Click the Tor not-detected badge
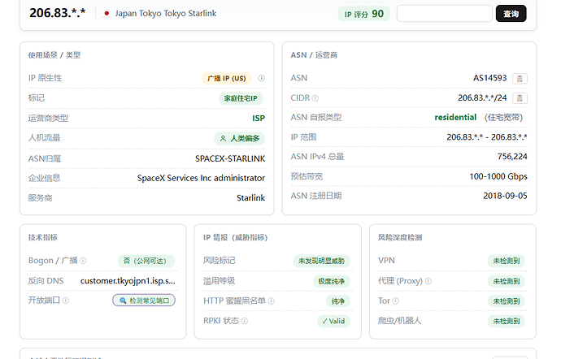This screenshot has height=359, width=561. (x=507, y=301)
